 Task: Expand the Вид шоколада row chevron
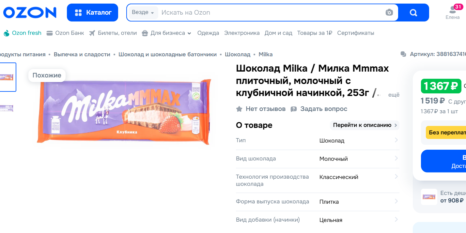click(396, 158)
